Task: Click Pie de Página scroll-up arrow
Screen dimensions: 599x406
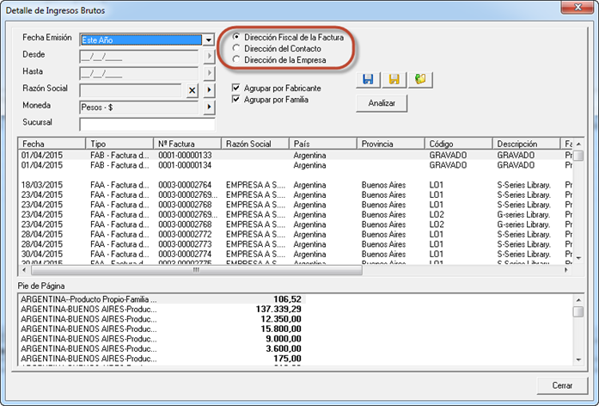Action: click(x=578, y=300)
